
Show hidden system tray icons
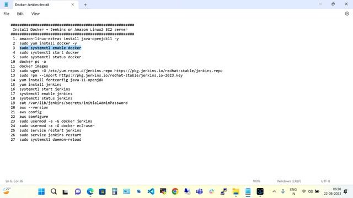coord(274,191)
